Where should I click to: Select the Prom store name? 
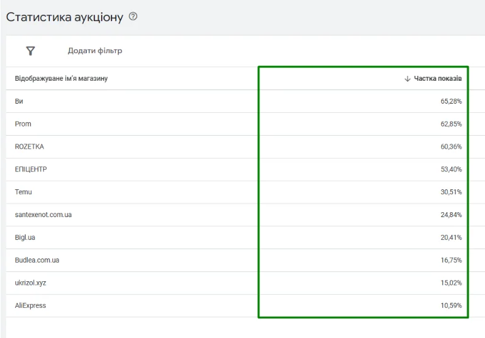[23, 124]
